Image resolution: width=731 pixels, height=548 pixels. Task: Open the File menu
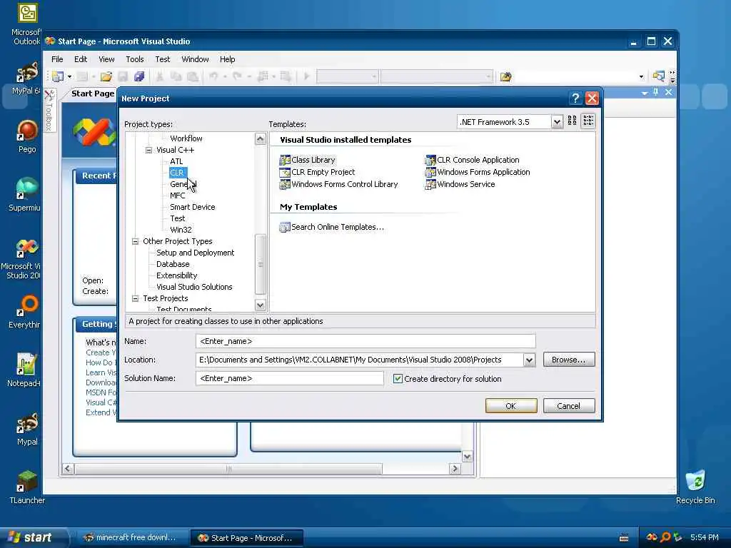[57, 59]
